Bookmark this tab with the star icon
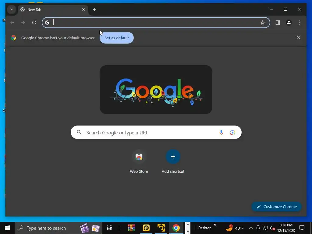This screenshot has width=312, height=234. (x=263, y=23)
